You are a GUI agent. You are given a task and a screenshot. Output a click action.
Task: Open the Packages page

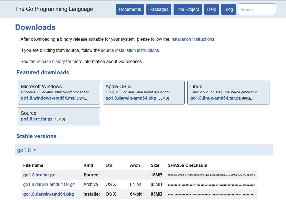click(159, 9)
